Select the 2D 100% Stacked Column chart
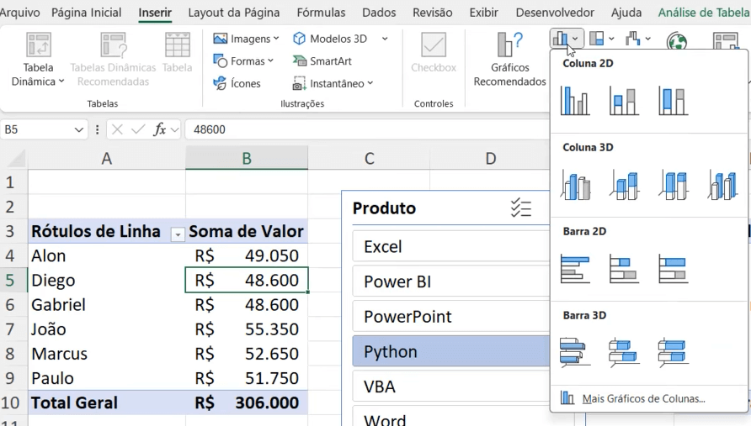This screenshot has width=751, height=426. [x=673, y=100]
